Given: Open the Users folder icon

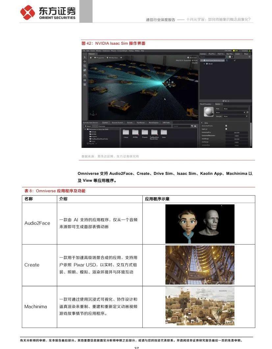Looking at the screenshot, I should click(x=164, y=132).
